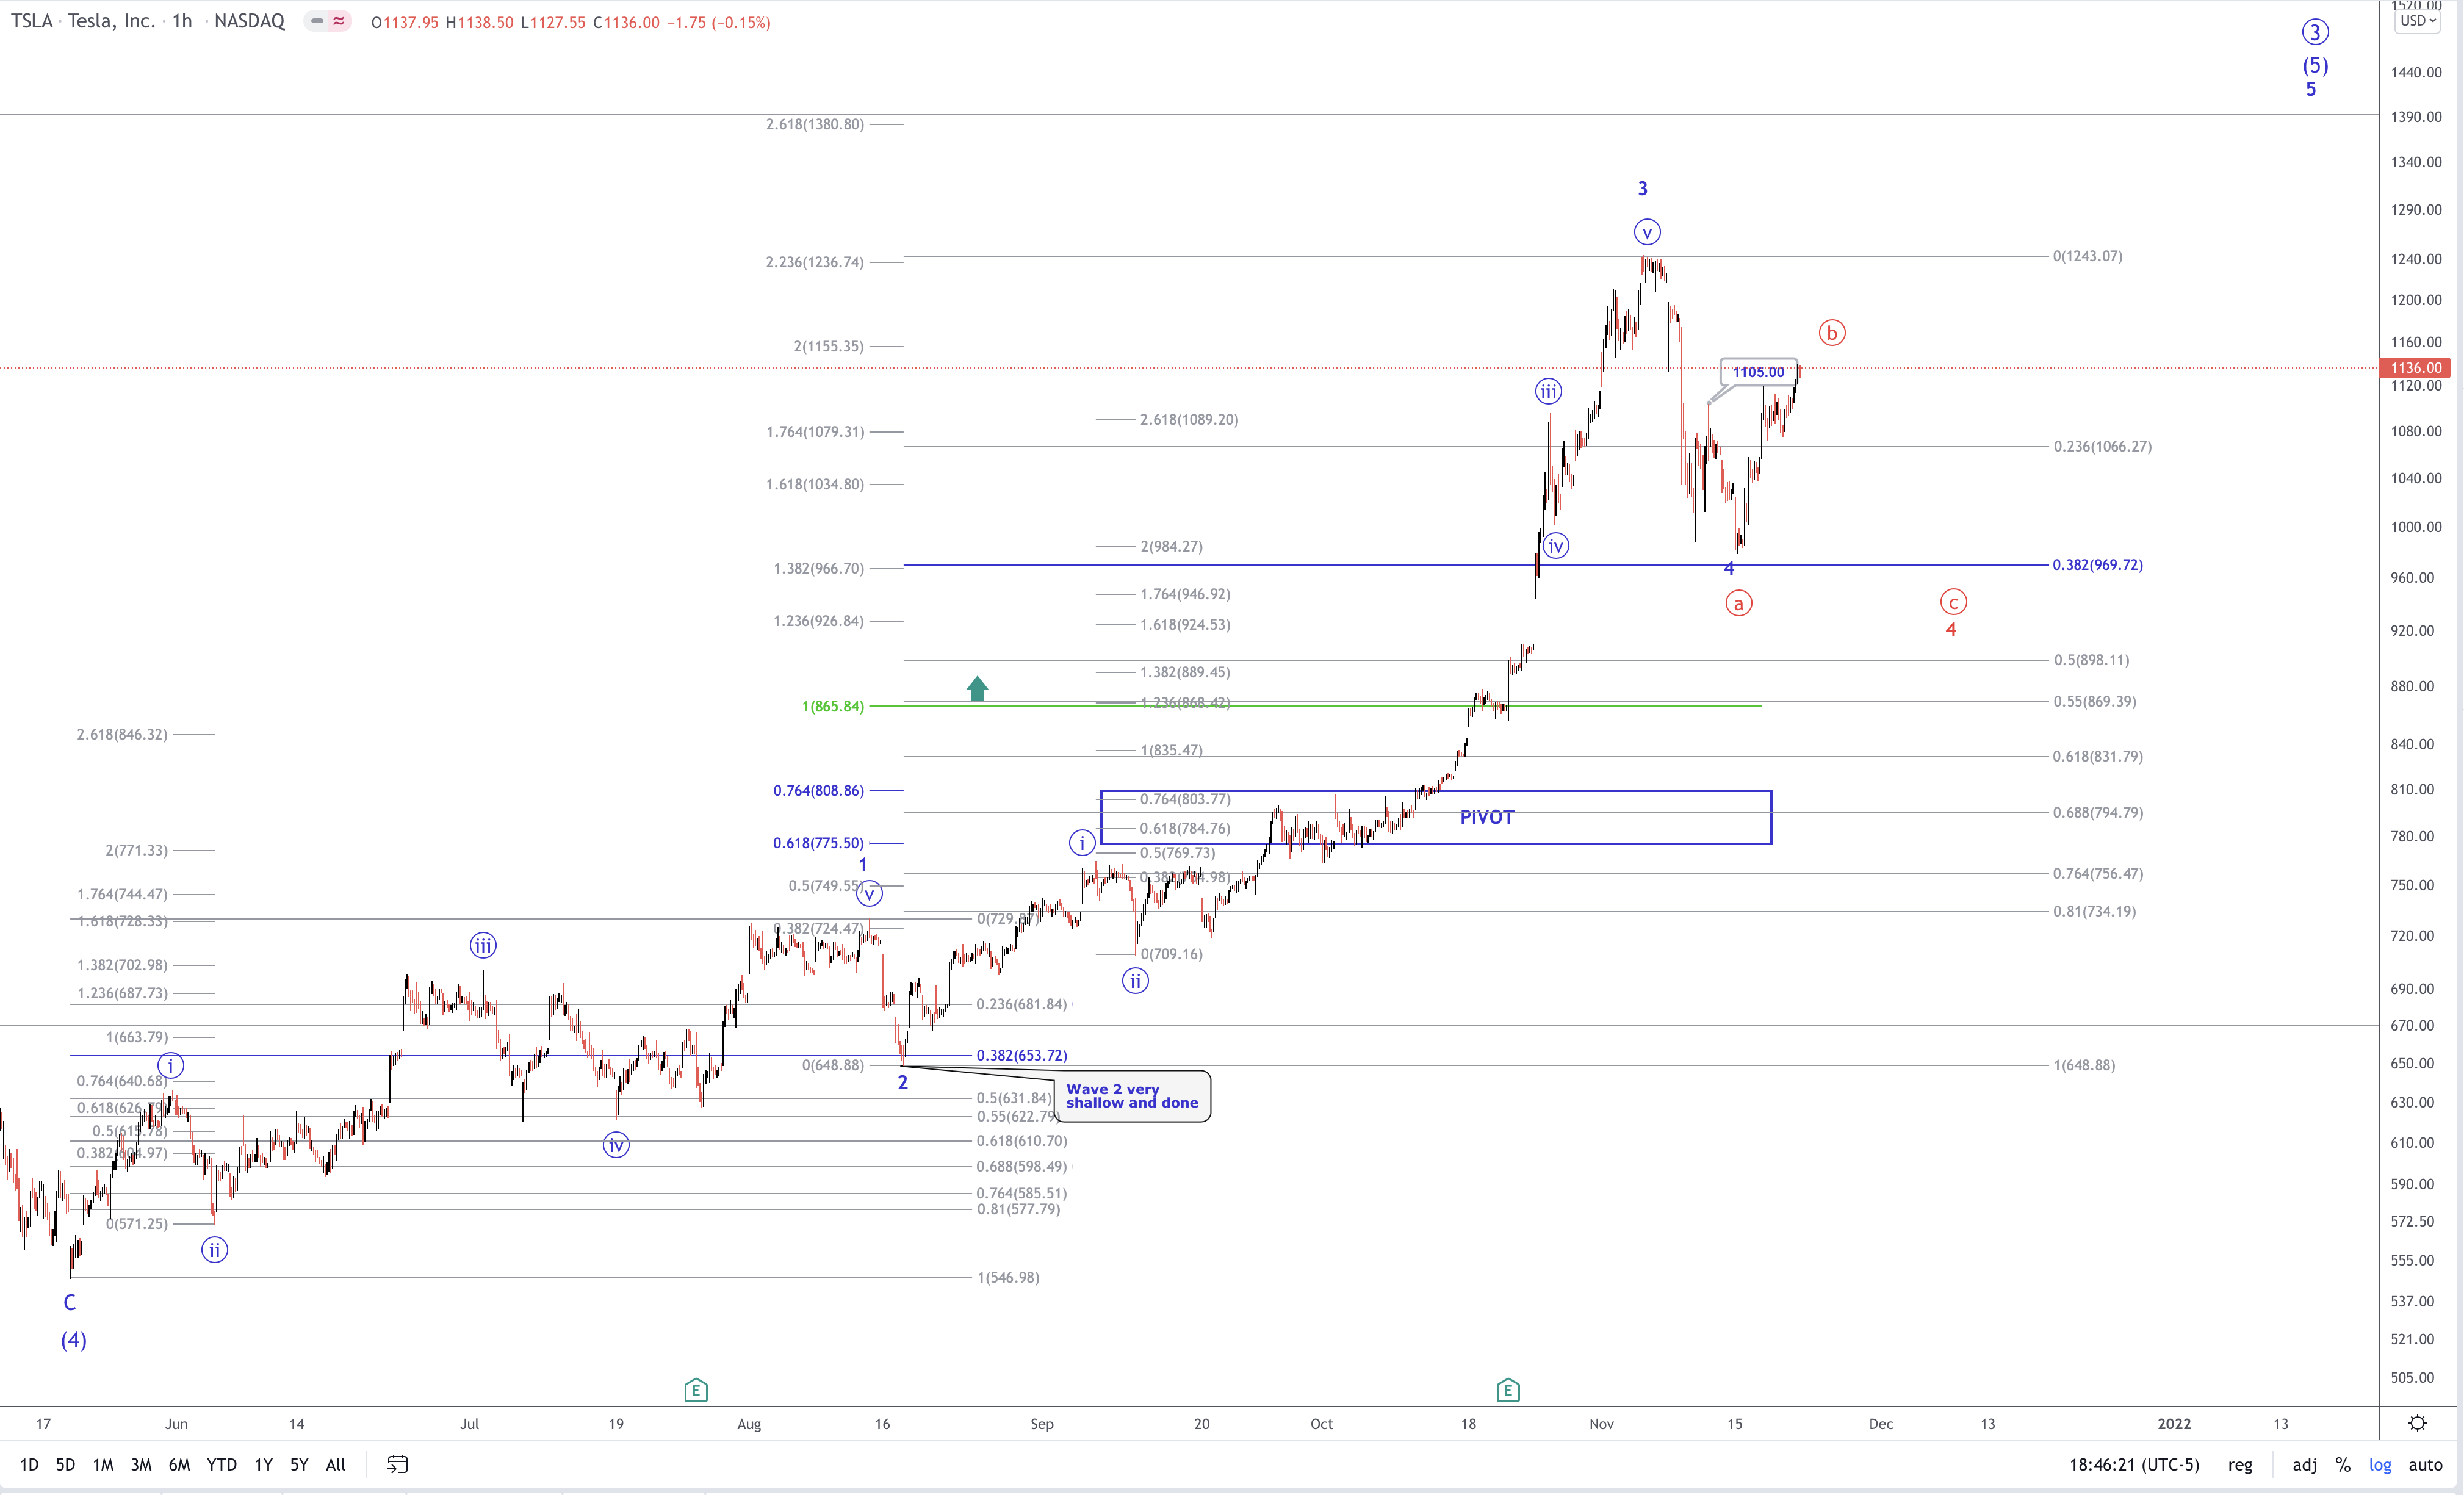The width and height of the screenshot is (2464, 1495).
Task: Open the USD currency dropdown
Action: coord(2417,21)
